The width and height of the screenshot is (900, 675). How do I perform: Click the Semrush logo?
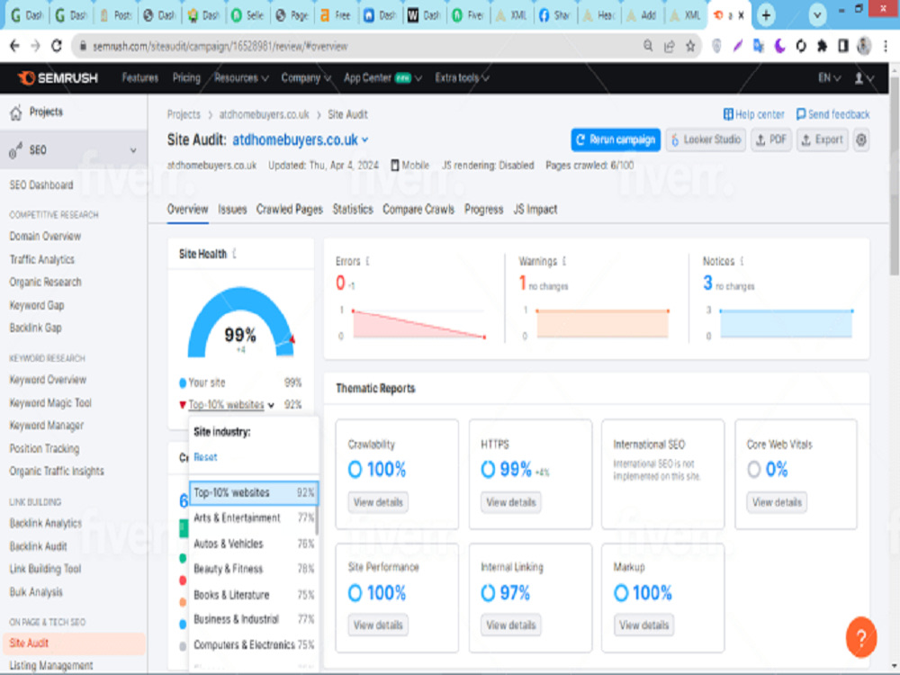coord(58,78)
